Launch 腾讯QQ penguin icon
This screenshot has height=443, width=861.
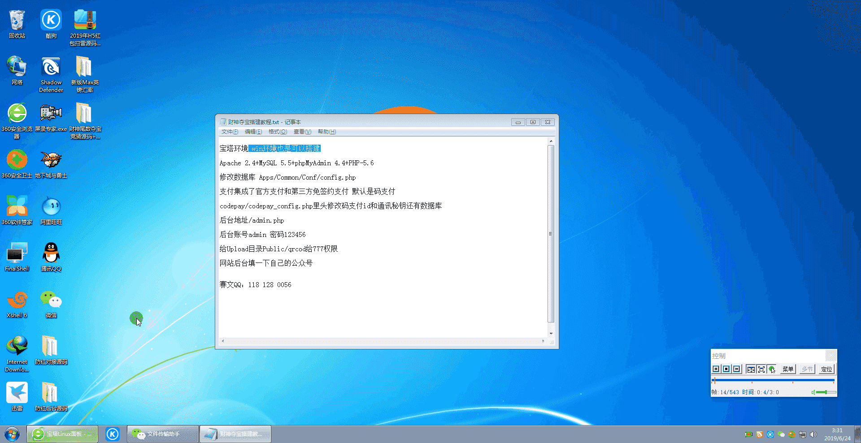pyautogui.click(x=51, y=257)
